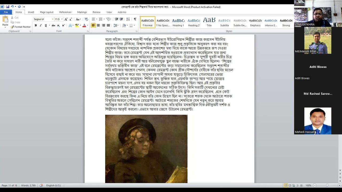Switch to the Insert tab

[31, 12]
